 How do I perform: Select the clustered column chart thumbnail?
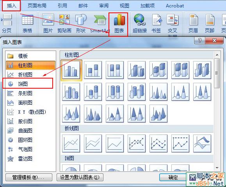pos(71,70)
